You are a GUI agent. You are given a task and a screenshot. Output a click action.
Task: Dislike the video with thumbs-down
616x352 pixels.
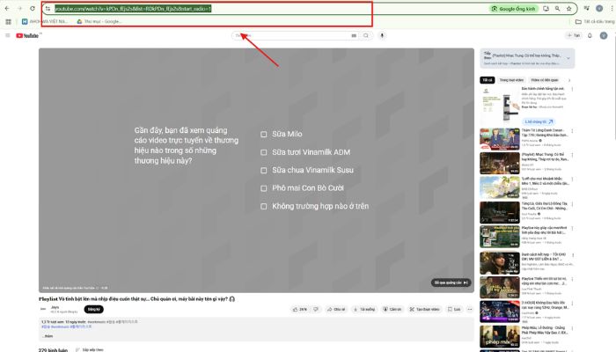(316, 310)
